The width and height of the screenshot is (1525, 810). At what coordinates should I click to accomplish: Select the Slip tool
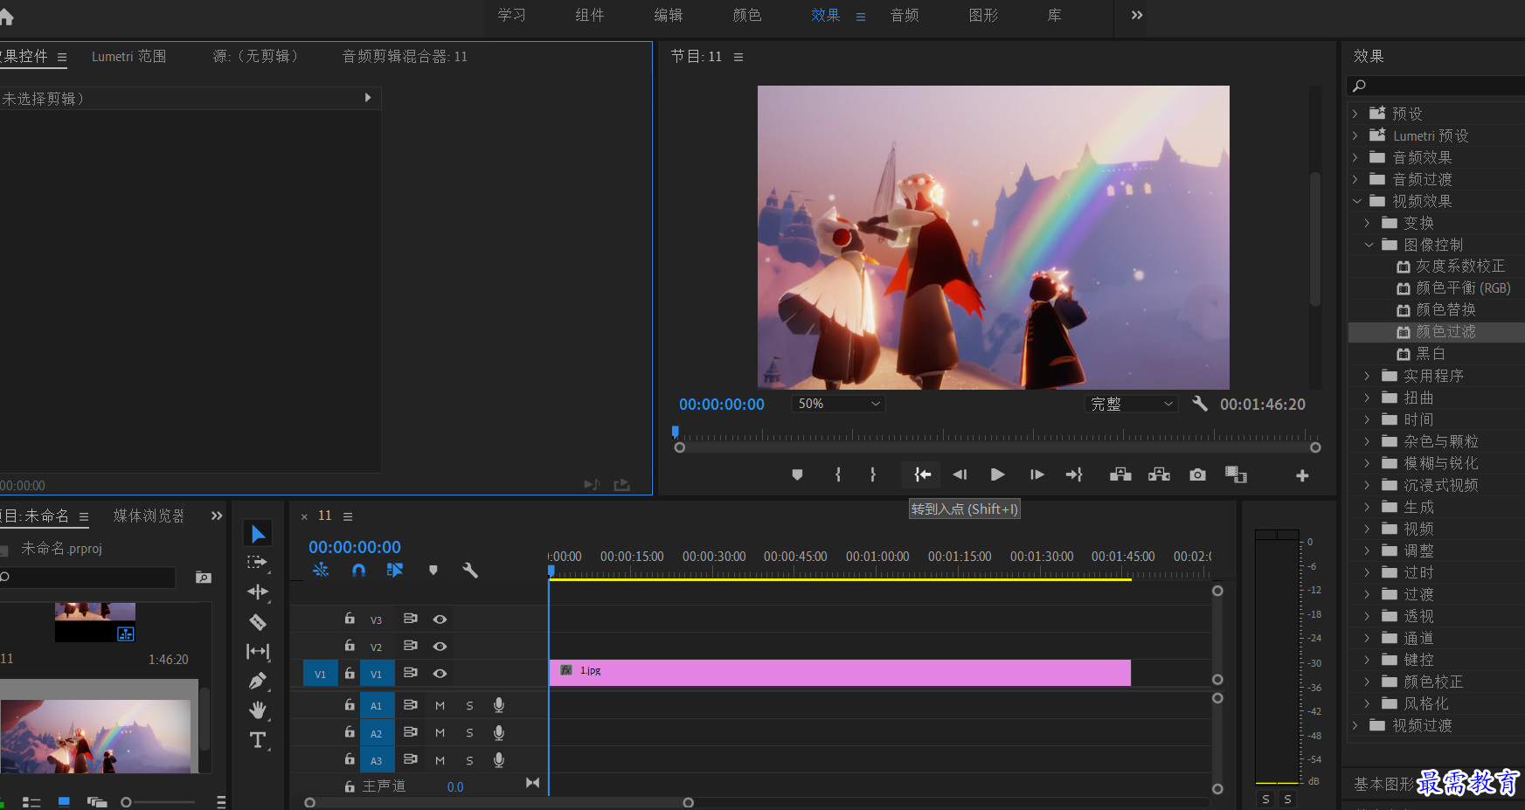click(x=258, y=652)
